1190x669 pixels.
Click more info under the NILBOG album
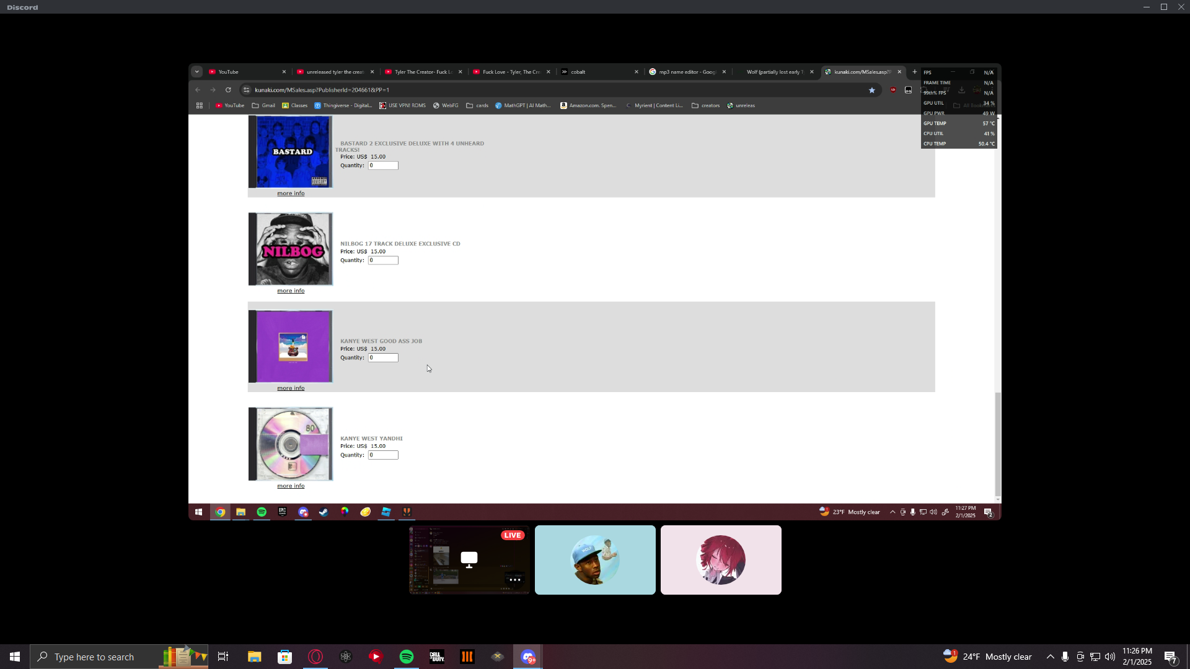click(291, 291)
